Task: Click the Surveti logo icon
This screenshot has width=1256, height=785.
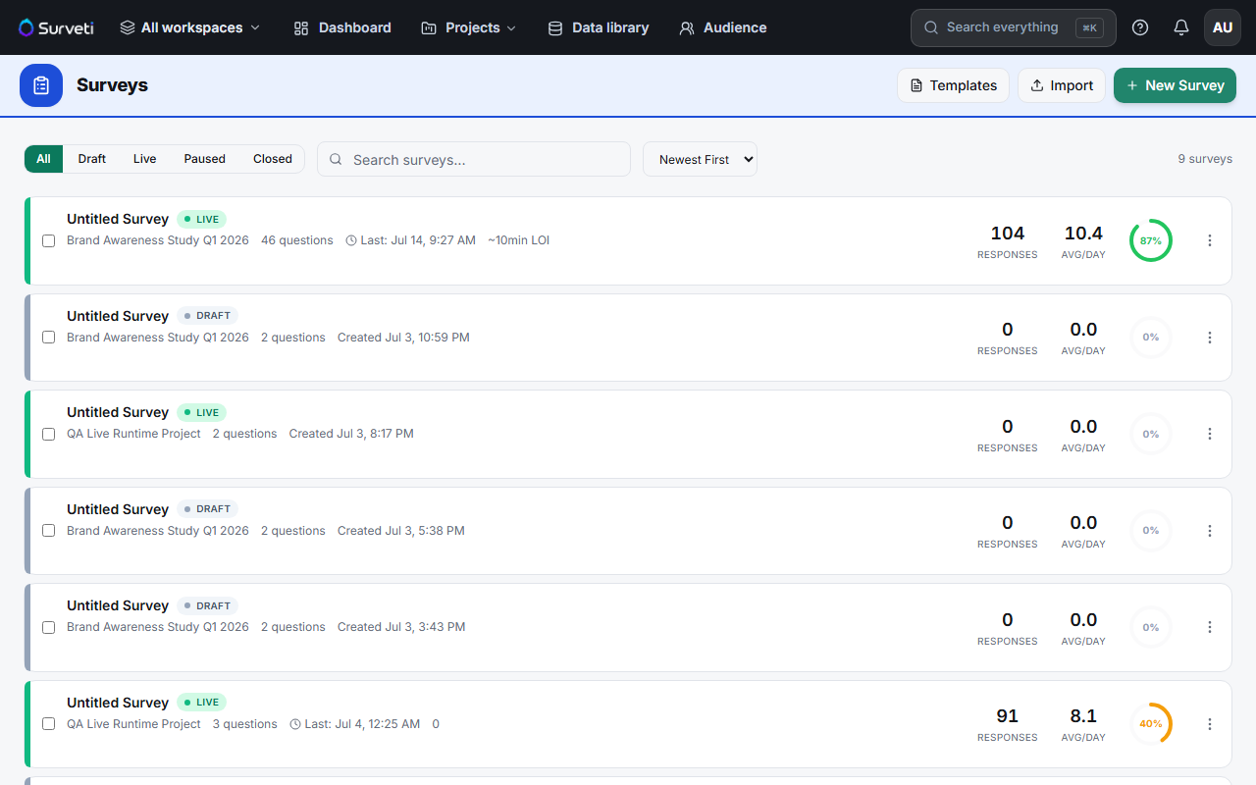Action: click(x=26, y=27)
